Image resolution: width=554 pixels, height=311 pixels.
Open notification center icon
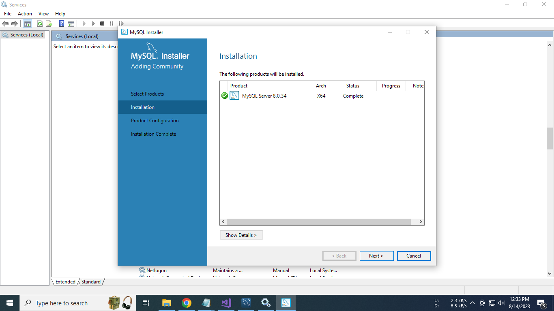541,303
